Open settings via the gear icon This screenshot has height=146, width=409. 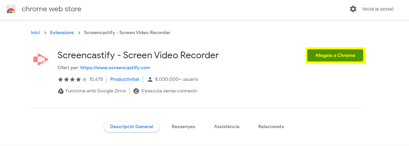(x=353, y=9)
